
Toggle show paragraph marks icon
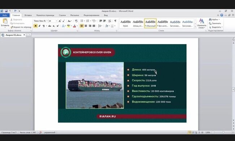click(x=115, y=21)
